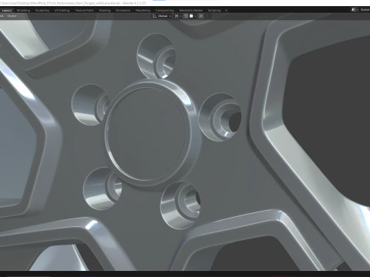Toggle proportional editing in the header
Image resolution: width=370 pixels, height=277 pixels.
(x=201, y=16)
